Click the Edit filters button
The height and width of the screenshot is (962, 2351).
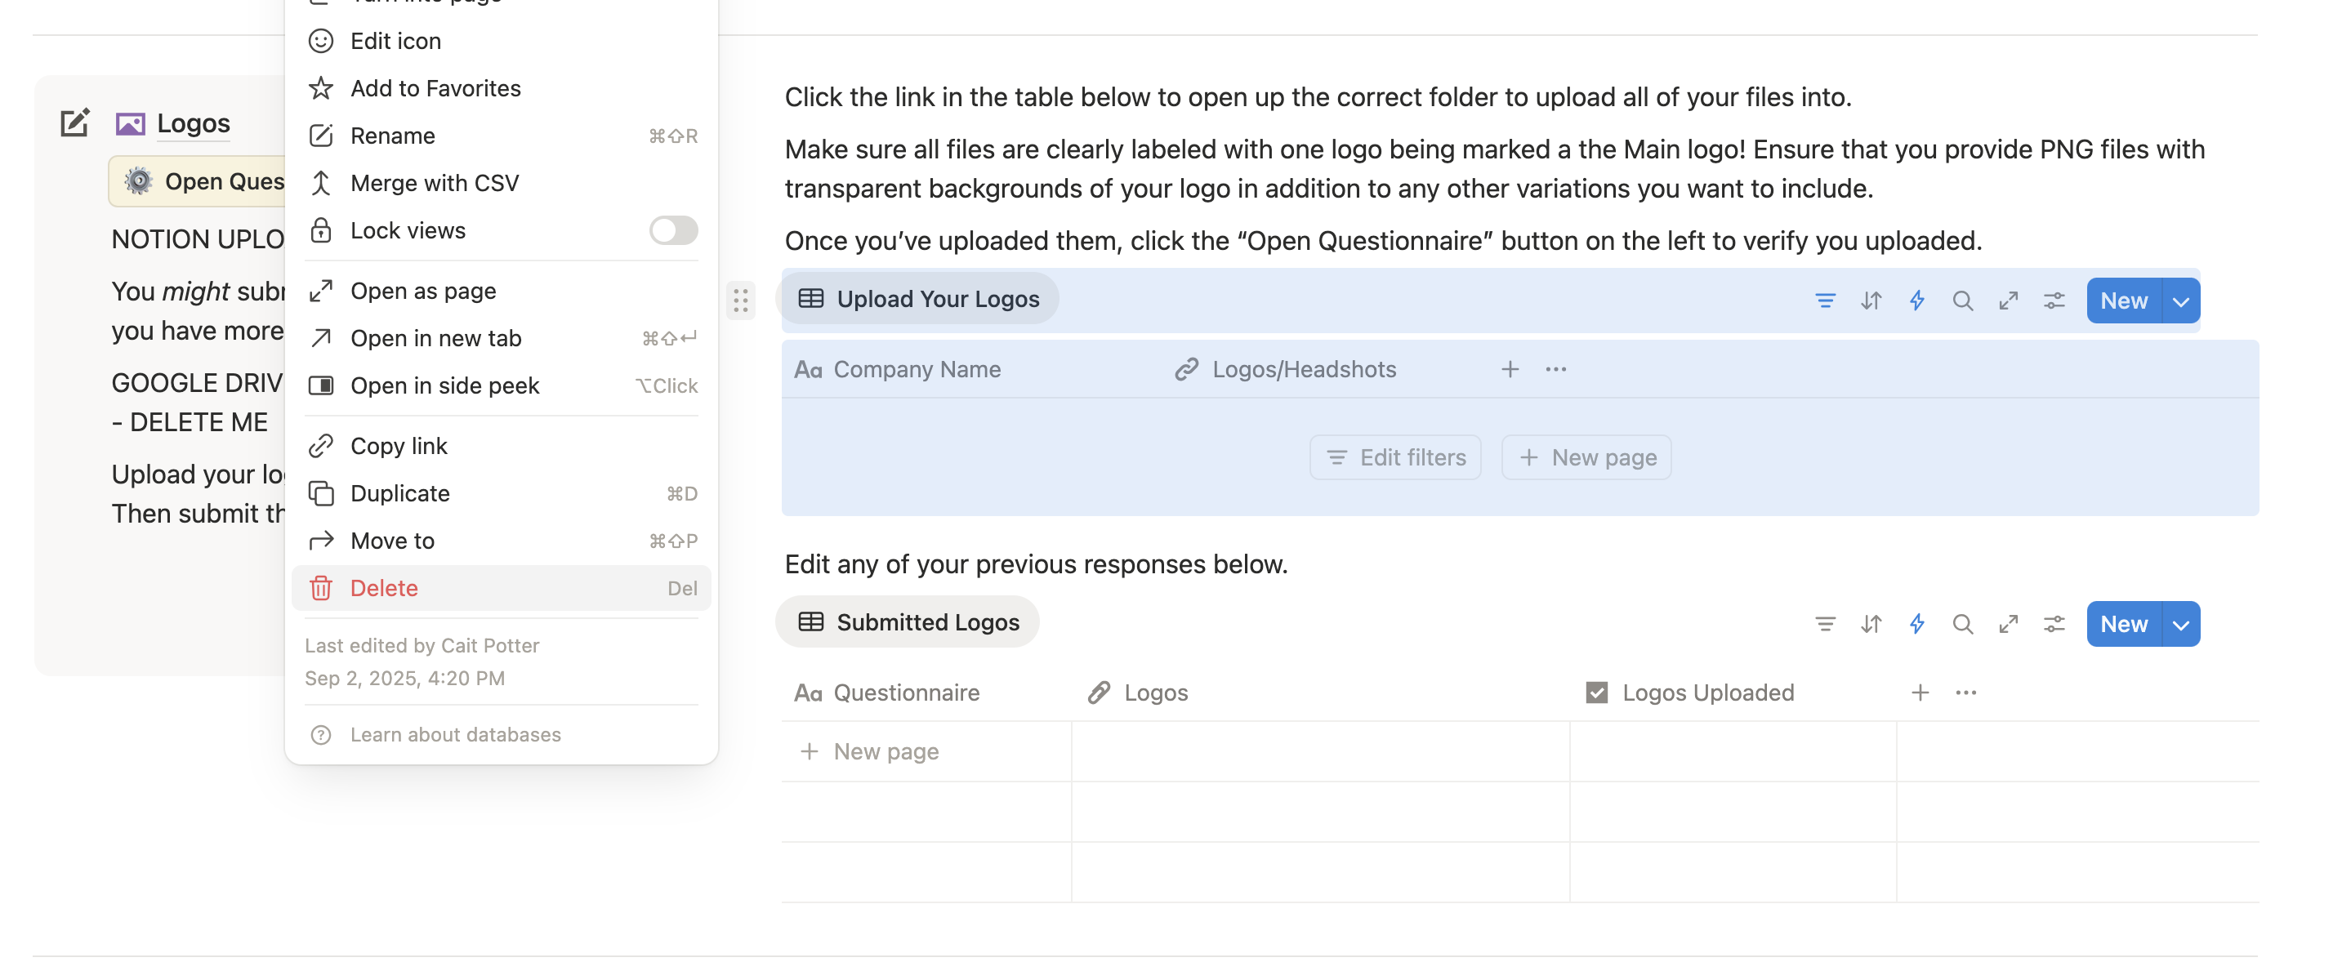point(1394,457)
